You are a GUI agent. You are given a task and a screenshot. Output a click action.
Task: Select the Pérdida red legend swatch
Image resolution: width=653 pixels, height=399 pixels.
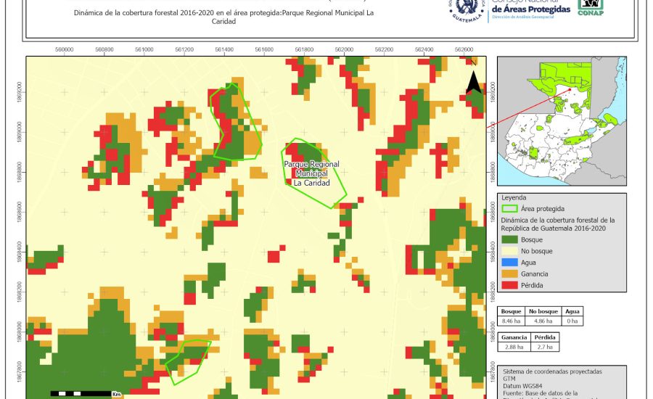pyautogui.click(x=509, y=286)
